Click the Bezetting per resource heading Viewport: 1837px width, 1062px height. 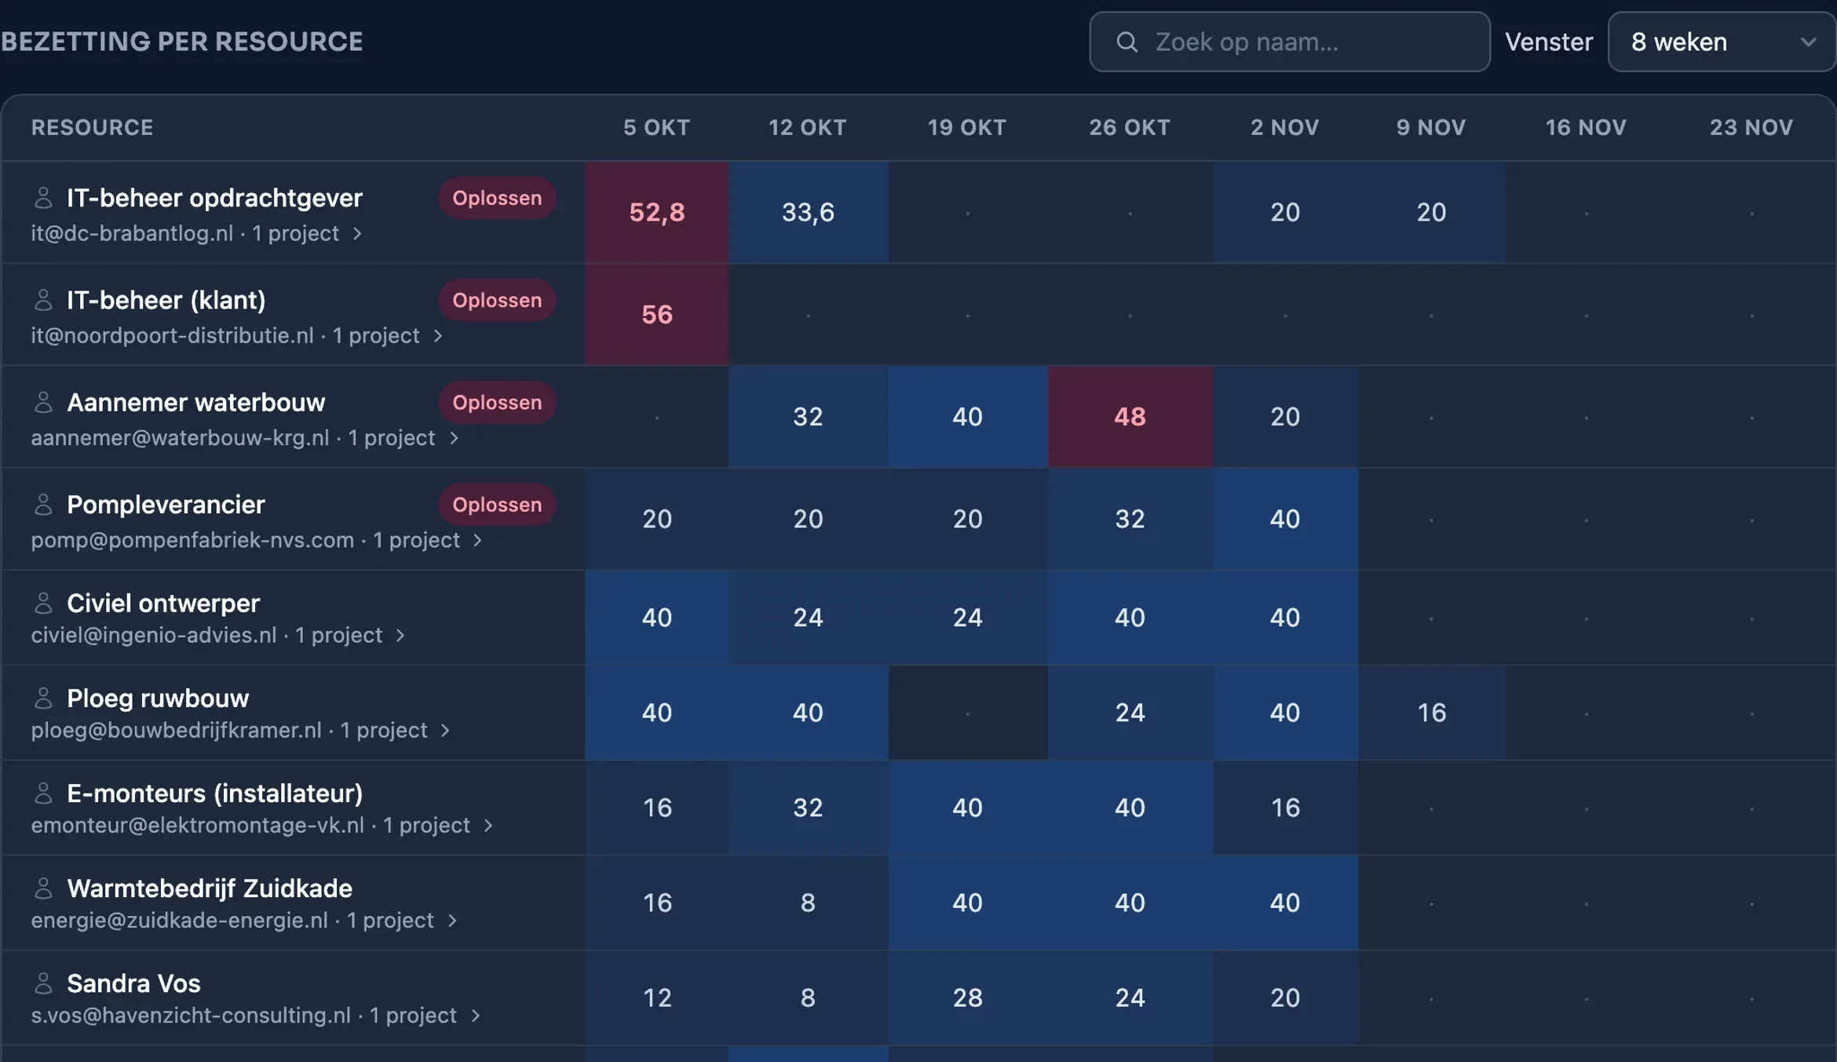(x=181, y=41)
